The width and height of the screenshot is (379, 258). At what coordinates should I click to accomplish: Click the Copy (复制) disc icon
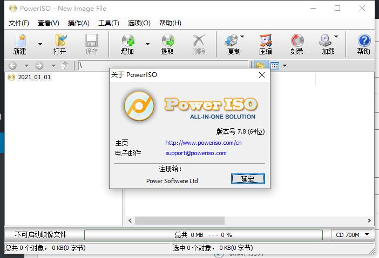pos(232,41)
